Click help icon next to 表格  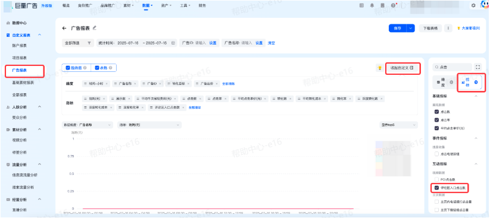(111, 68)
